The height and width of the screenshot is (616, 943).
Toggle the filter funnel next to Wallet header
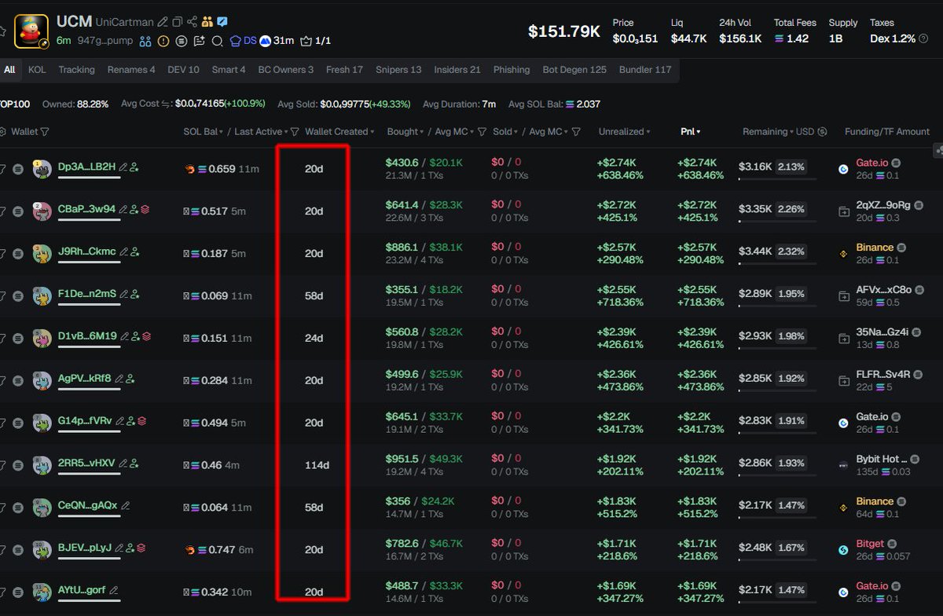coord(45,132)
